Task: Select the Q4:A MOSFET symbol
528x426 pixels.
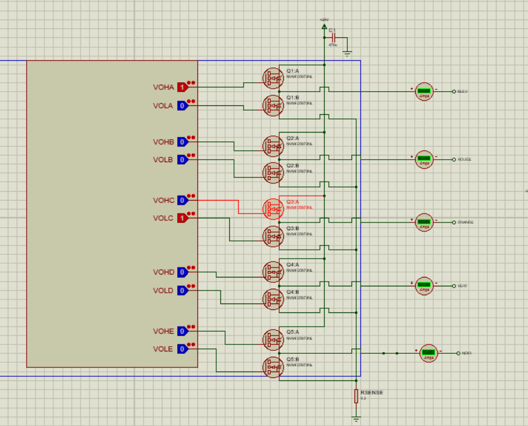Action: pyautogui.click(x=272, y=272)
